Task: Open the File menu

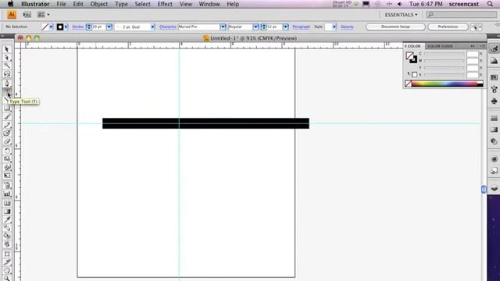Action: point(61,4)
